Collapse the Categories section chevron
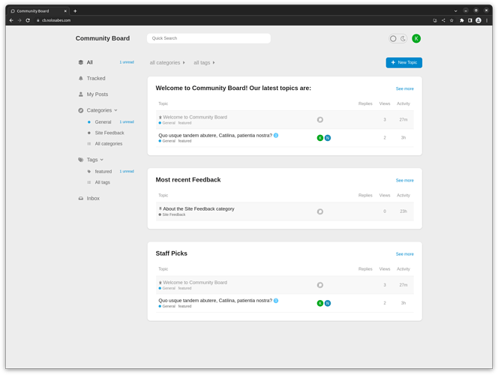Viewport: 498px width, 375px height. tap(115, 110)
